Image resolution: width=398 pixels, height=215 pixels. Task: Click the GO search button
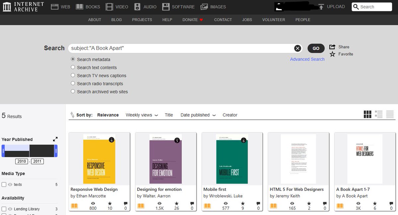click(316, 48)
